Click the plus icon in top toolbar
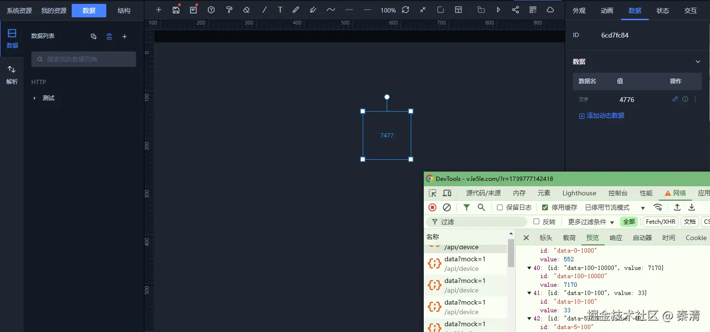710x332 pixels. [159, 10]
